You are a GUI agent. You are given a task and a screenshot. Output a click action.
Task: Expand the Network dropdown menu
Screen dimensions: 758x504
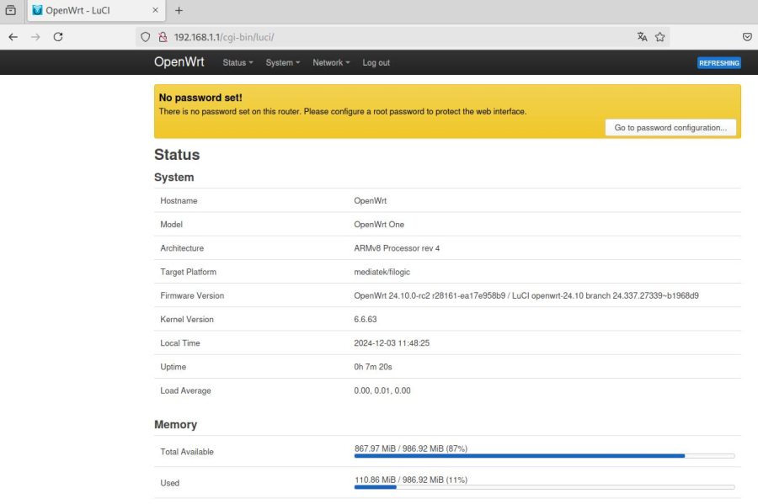click(330, 63)
